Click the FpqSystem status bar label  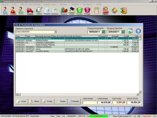[147, 116]
